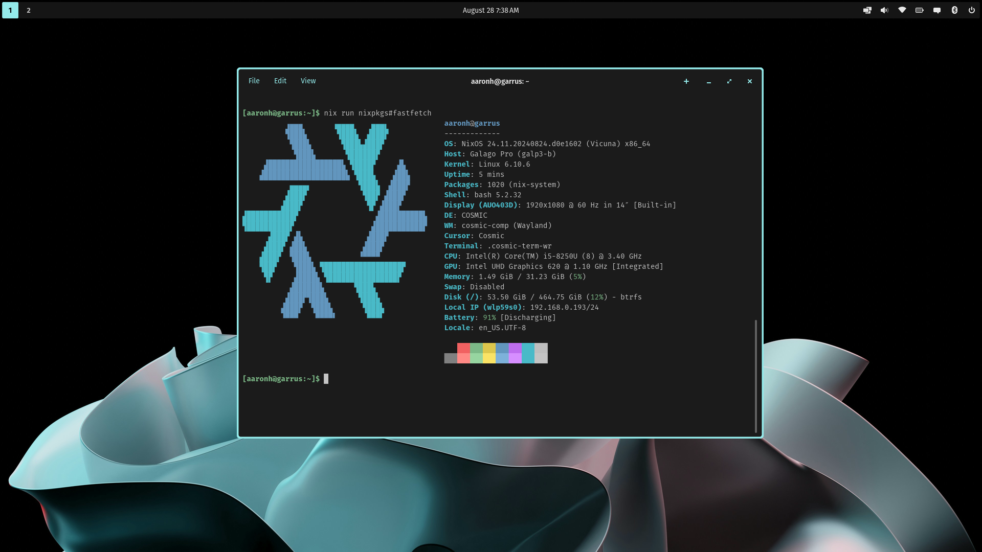Click the NixOS ASCII logo in the terminal
The image size is (982, 552).
point(334,221)
